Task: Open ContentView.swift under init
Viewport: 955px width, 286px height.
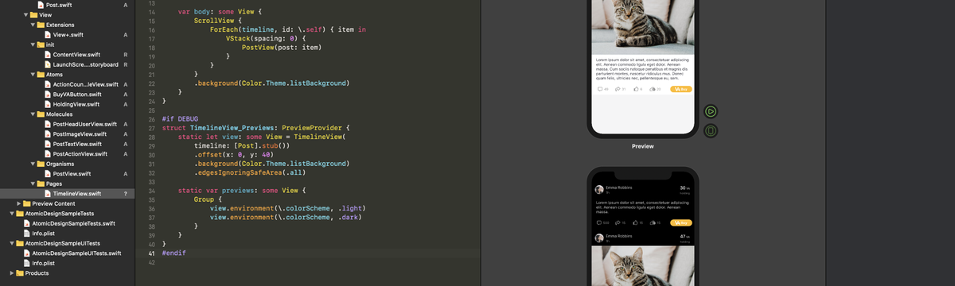Action: (x=76, y=55)
